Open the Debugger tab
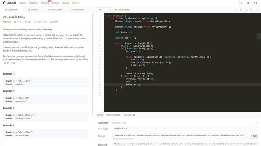This screenshot has width=261, height=146. [127, 115]
